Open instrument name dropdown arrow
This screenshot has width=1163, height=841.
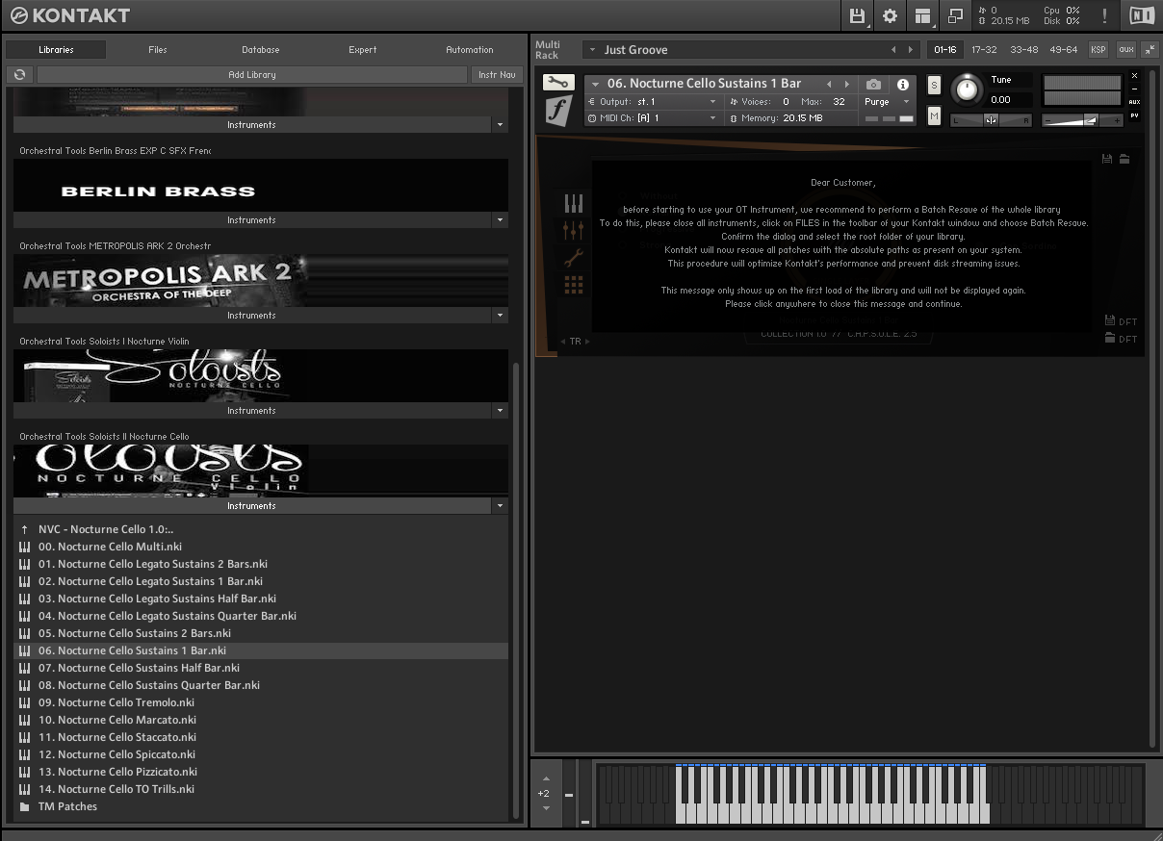pyautogui.click(x=595, y=85)
